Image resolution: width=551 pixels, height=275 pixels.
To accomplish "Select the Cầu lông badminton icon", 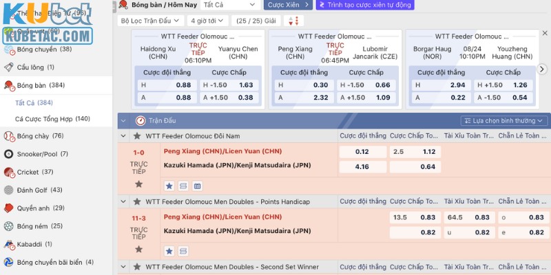I will (9, 67).
